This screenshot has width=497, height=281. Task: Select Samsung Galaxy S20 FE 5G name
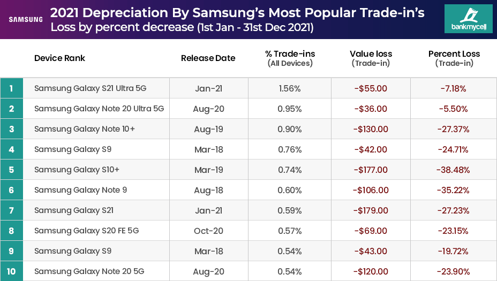(86, 231)
